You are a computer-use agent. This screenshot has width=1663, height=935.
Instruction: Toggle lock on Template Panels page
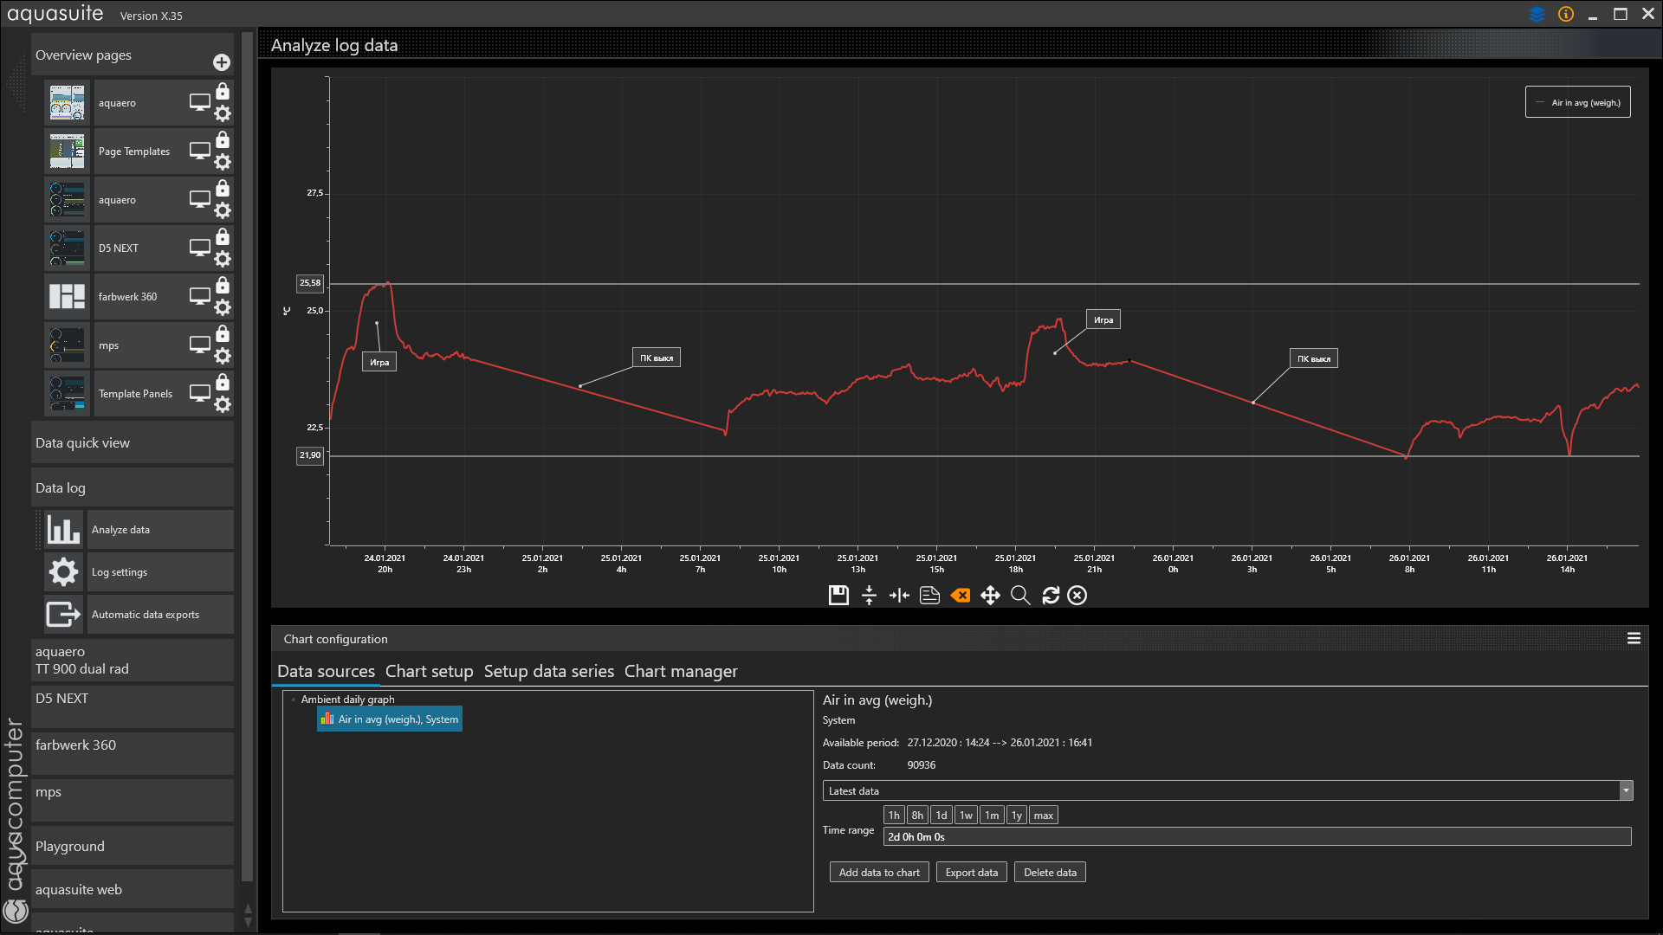click(223, 383)
